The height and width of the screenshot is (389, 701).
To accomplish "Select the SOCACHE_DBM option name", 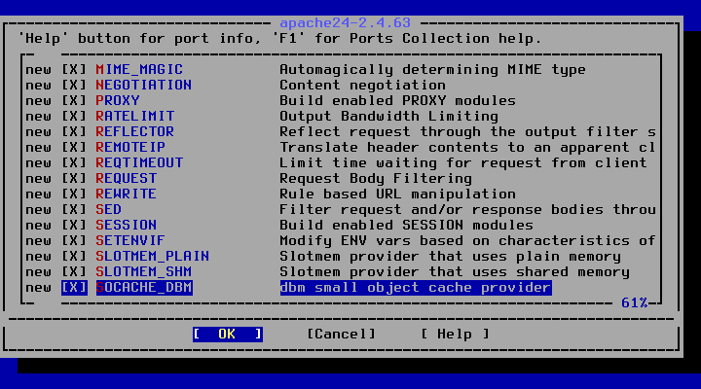I will (x=144, y=288).
